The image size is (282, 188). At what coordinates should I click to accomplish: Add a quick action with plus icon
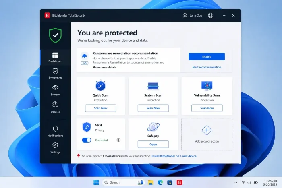[207, 130]
